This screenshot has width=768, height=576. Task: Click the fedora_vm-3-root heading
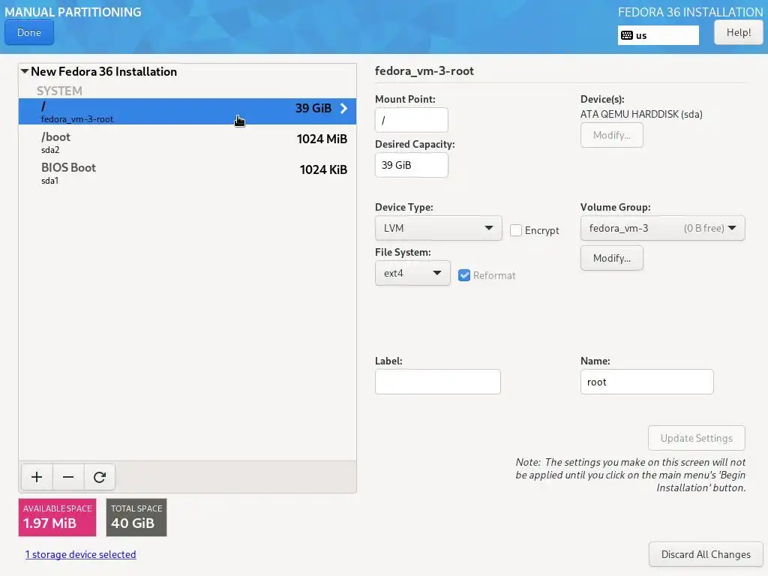coord(424,71)
